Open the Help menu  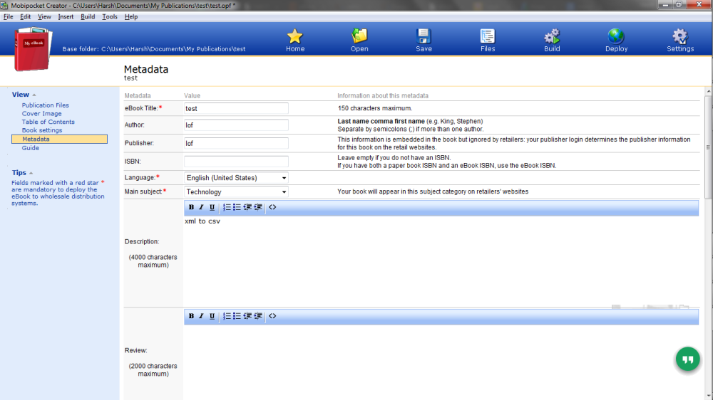[131, 17]
